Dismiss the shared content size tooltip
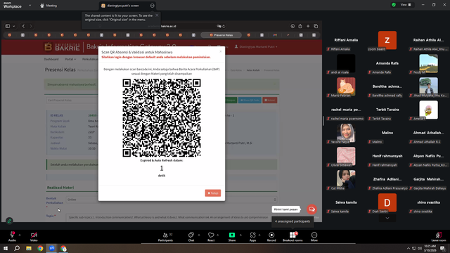The width and height of the screenshot is (450, 253). pos(157,15)
